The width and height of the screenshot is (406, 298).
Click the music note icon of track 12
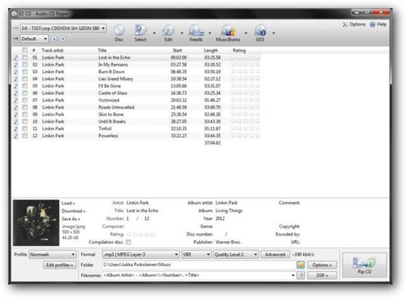16,135
